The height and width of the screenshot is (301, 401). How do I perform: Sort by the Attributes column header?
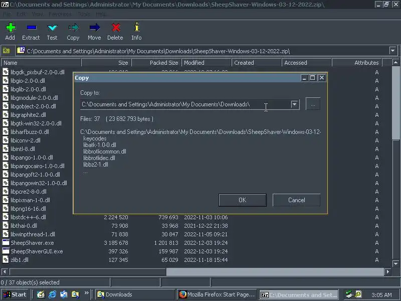tap(357, 62)
